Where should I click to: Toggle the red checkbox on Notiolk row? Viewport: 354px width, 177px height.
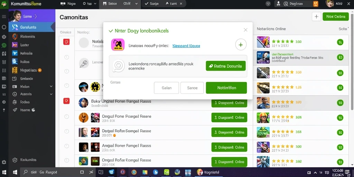tap(66, 42)
